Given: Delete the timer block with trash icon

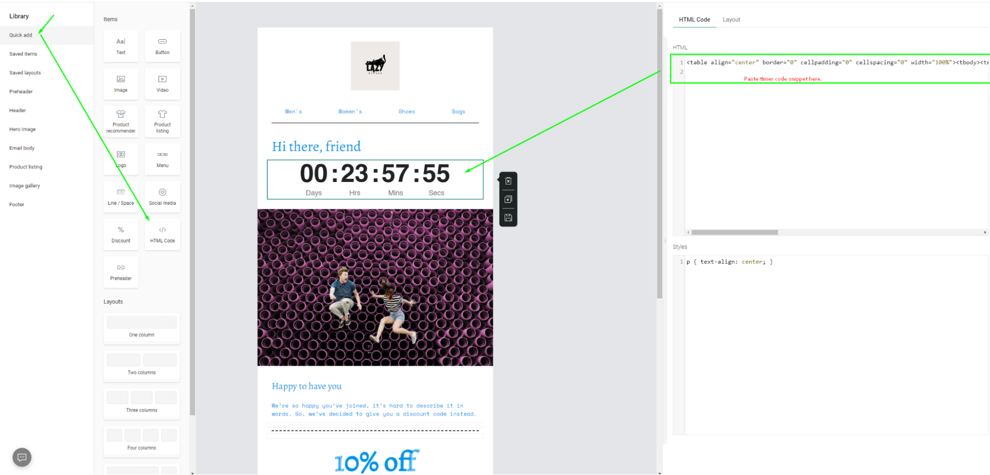Looking at the screenshot, I should point(508,181).
